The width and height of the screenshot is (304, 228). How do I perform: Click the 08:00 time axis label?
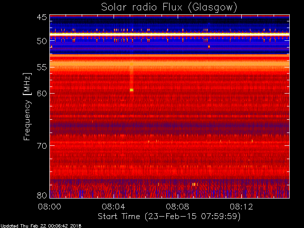coord(49,207)
